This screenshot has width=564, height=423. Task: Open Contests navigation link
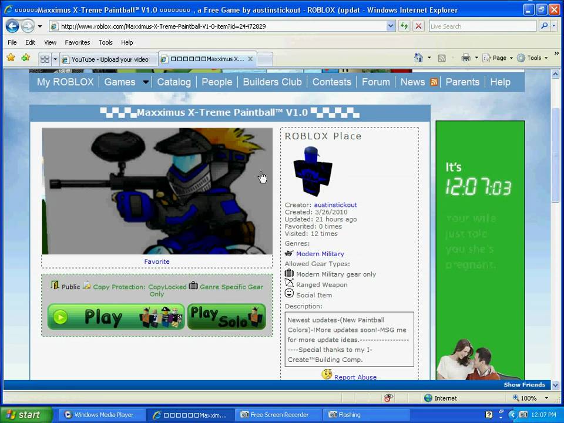pyautogui.click(x=331, y=82)
